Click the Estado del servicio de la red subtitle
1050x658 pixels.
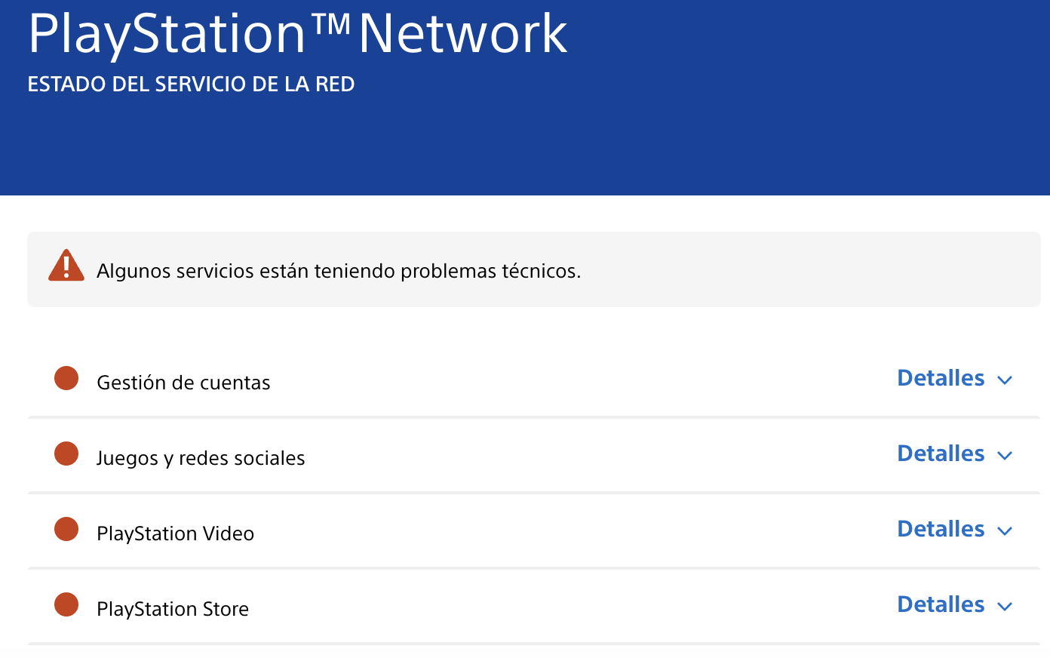pyautogui.click(x=191, y=84)
